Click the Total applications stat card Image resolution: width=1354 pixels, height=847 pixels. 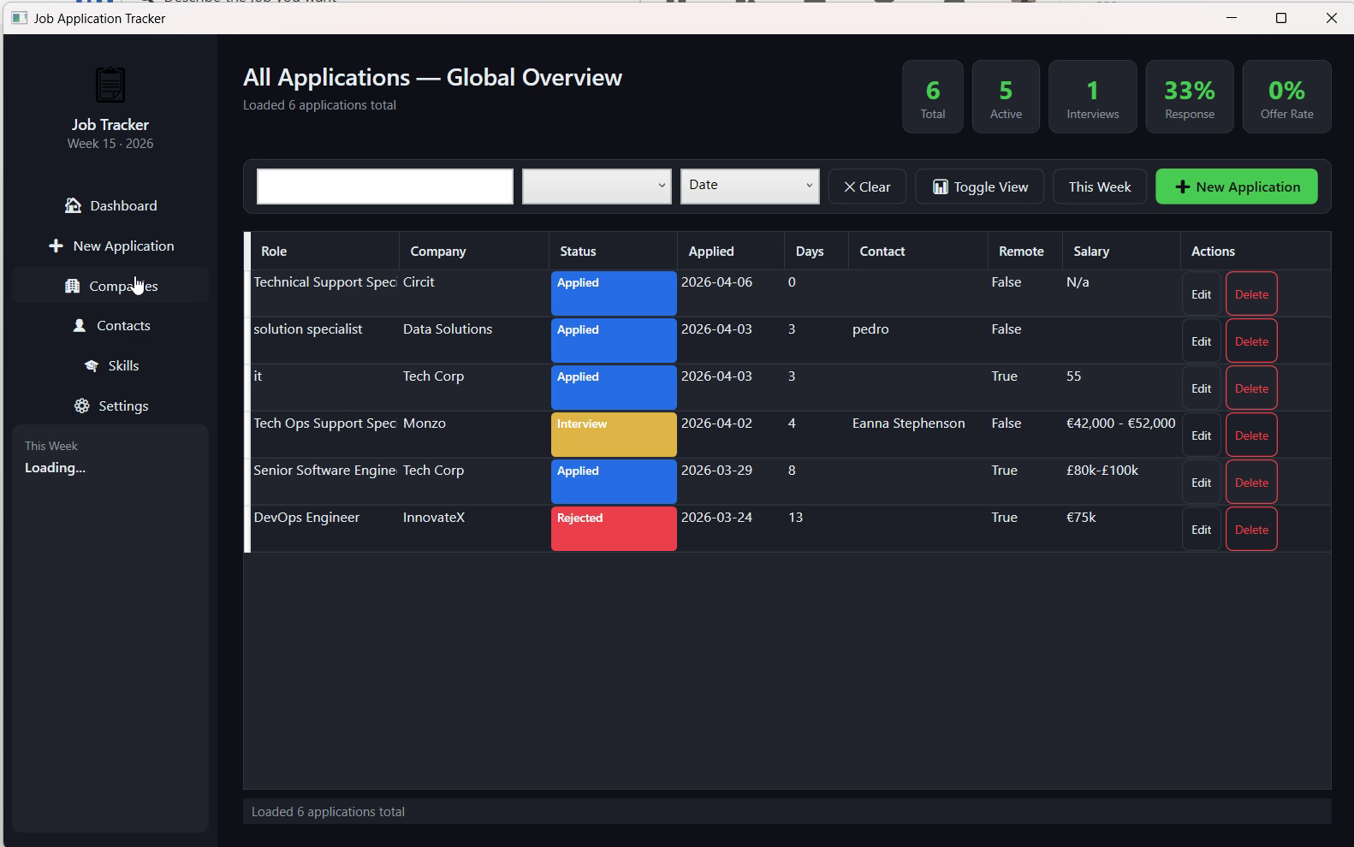coord(933,97)
